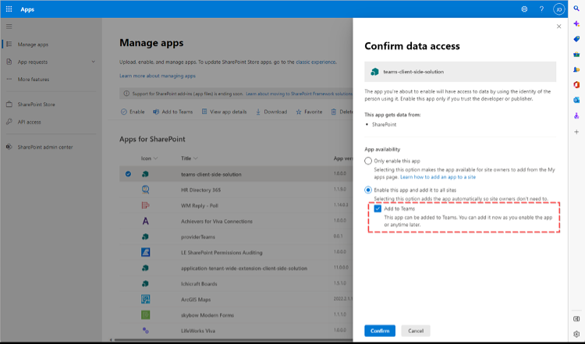This screenshot has width=585, height=344.
Task: Click the teams-client-side-solution app icon in list
Action: tap(146, 174)
